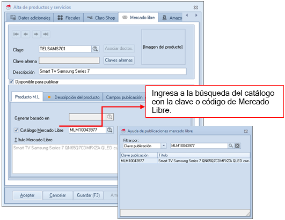Open search icon beside Generar basado en

pyautogui.click(x=109, y=117)
